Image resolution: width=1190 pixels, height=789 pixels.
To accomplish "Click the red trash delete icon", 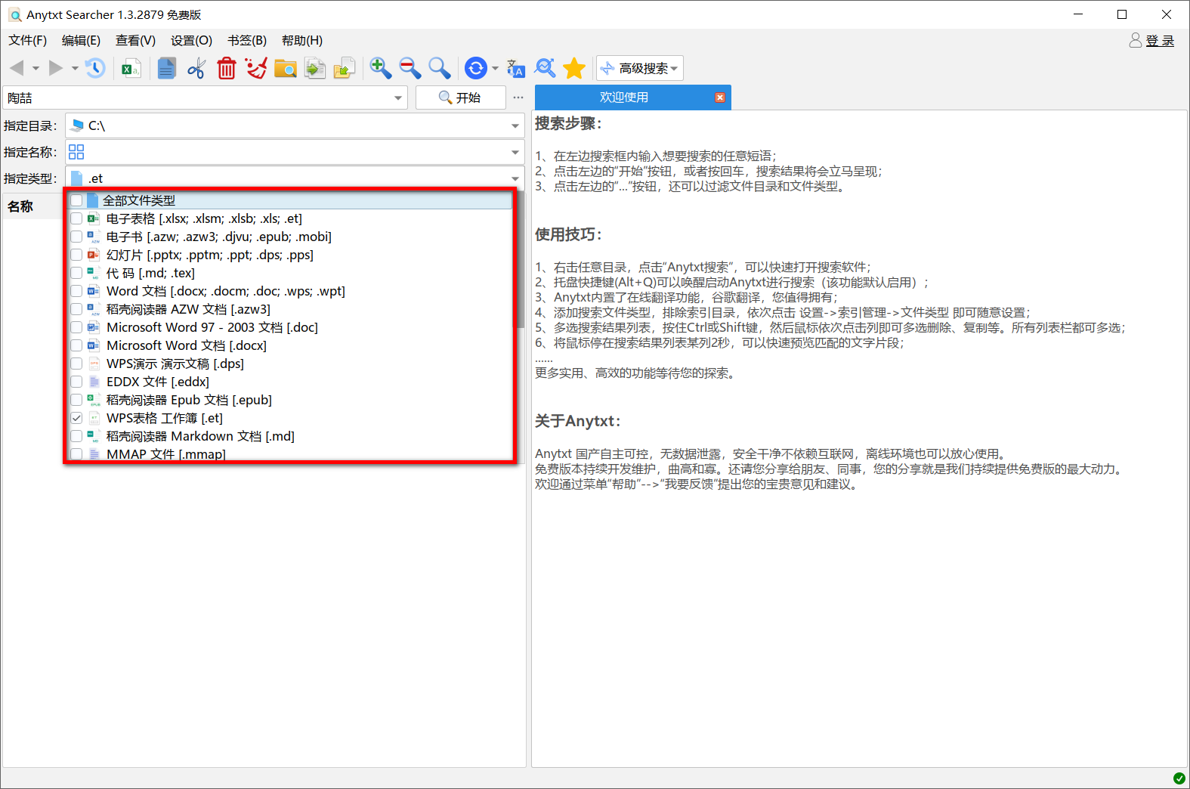I will click(227, 68).
